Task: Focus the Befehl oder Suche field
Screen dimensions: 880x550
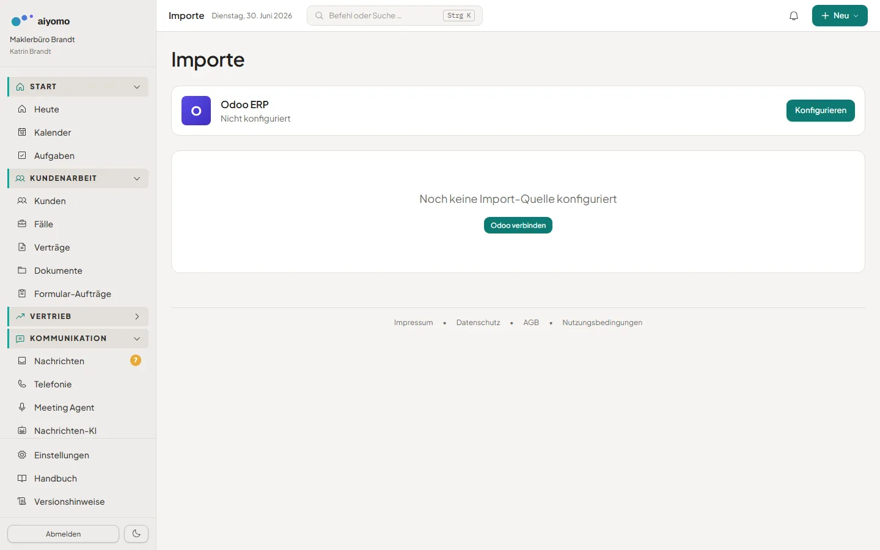Action: coord(395,16)
